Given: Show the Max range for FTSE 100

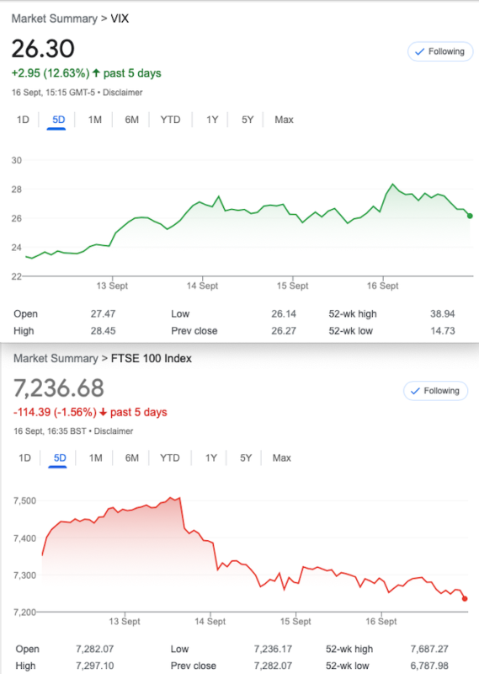Looking at the screenshot, I should click(281, 457).
